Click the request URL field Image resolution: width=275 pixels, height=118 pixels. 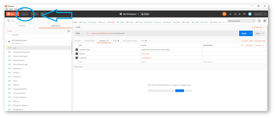click(x=164, y=33)
